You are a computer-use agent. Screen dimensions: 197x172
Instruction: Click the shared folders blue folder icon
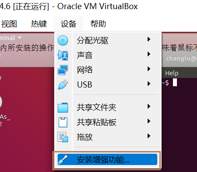point(63,108)
